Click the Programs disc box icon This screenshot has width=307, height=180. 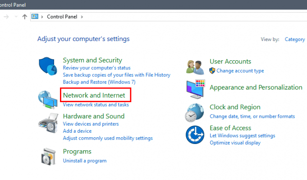coord(48,157)
